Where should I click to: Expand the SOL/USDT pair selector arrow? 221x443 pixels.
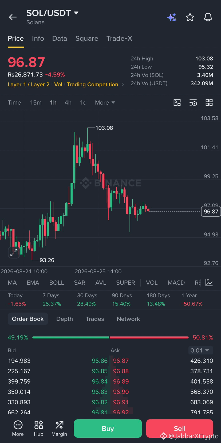pos(76,13)
